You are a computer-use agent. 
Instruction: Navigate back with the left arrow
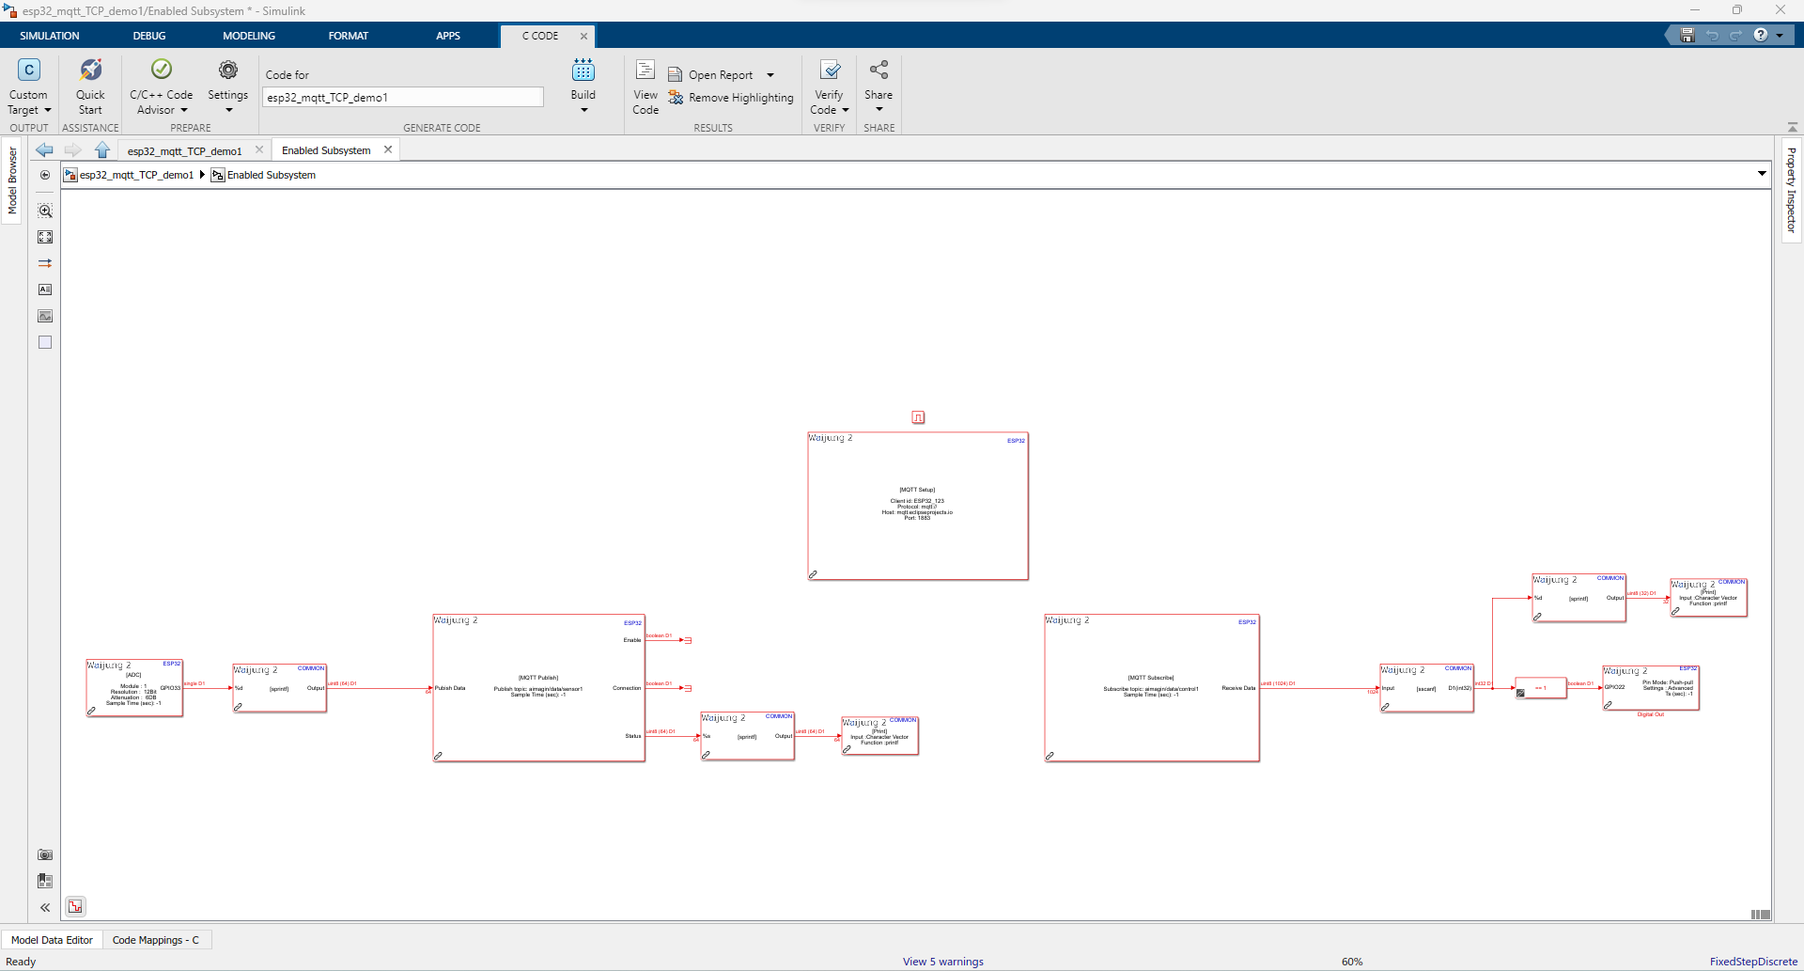pos(44,150)
